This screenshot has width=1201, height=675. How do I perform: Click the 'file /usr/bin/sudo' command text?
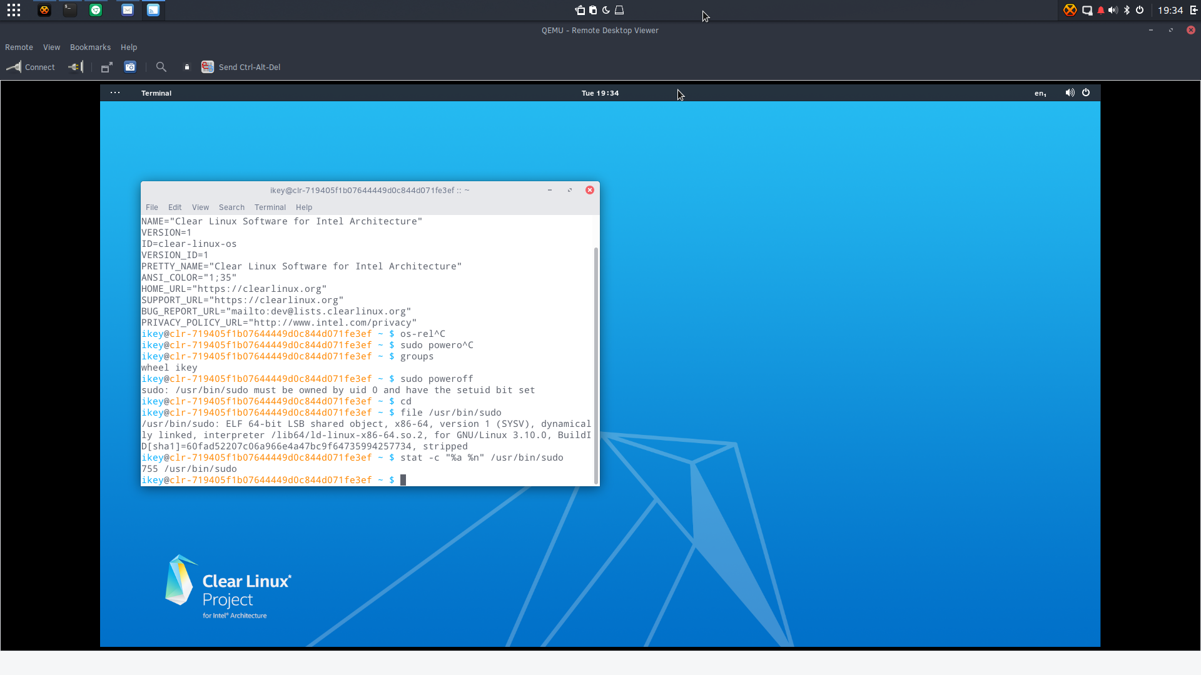pyautogui.click(x=451, y=412)
